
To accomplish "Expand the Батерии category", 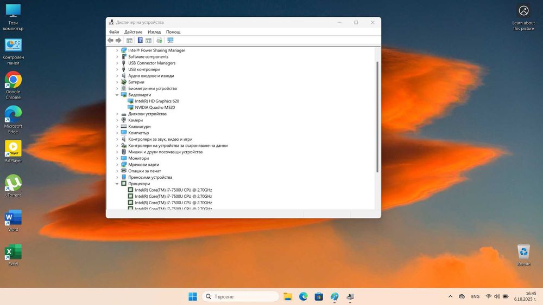I will pyautogui.click(x=117, y=82).
